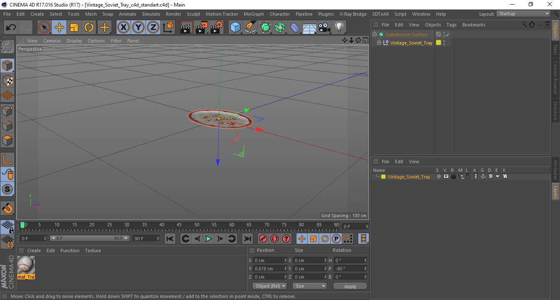The image size is (560, 300).
Task: Click frame 45 on timeline ruler
Action: (x=179, y=225)
